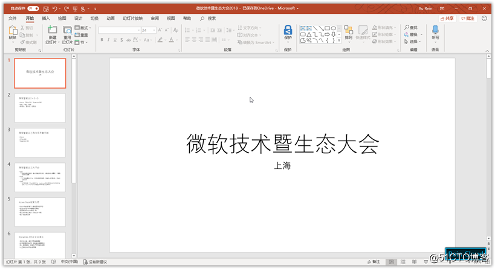The width and height of the screenshot is (495, 269).
Task: Open the 审阅 (Review) tab
Action: pyautogui.click(x=155, y=18)
